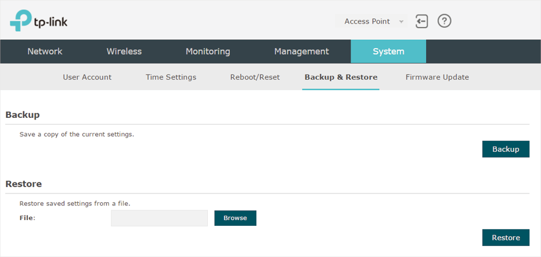
Task: Open the Network tab
Action: tap(45, 51)
